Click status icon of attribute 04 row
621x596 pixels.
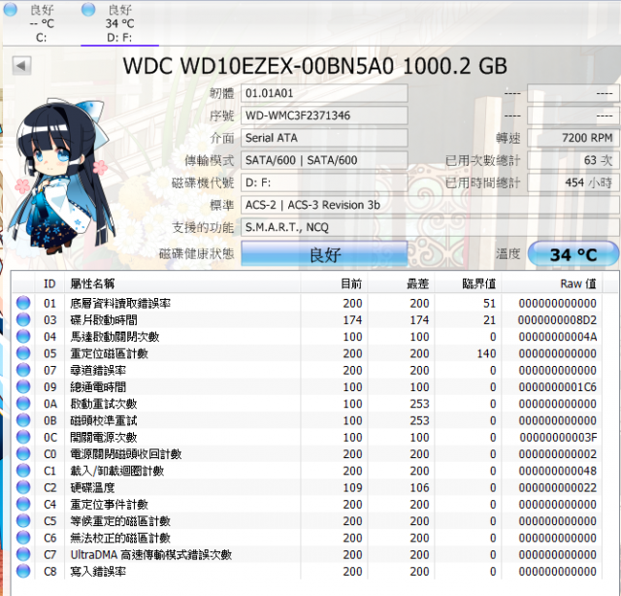pos(23,337)
